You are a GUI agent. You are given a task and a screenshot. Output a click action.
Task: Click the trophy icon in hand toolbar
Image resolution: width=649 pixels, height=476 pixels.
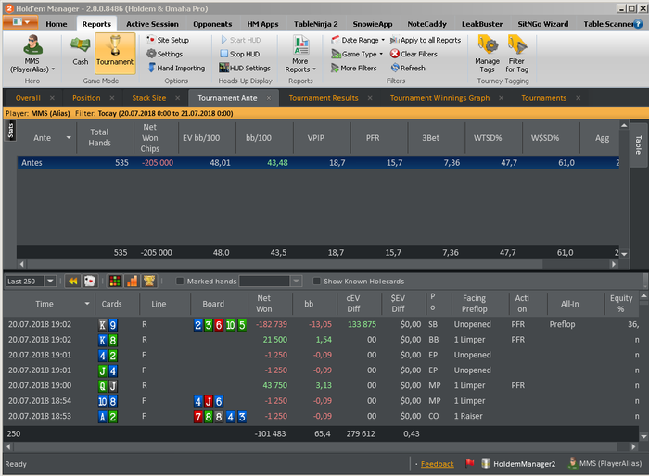149,282
